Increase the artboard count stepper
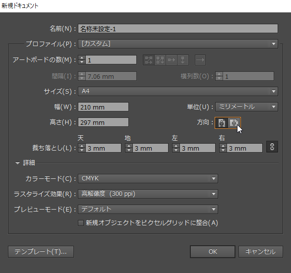This screenshot has height=273, width=291. 82,58
